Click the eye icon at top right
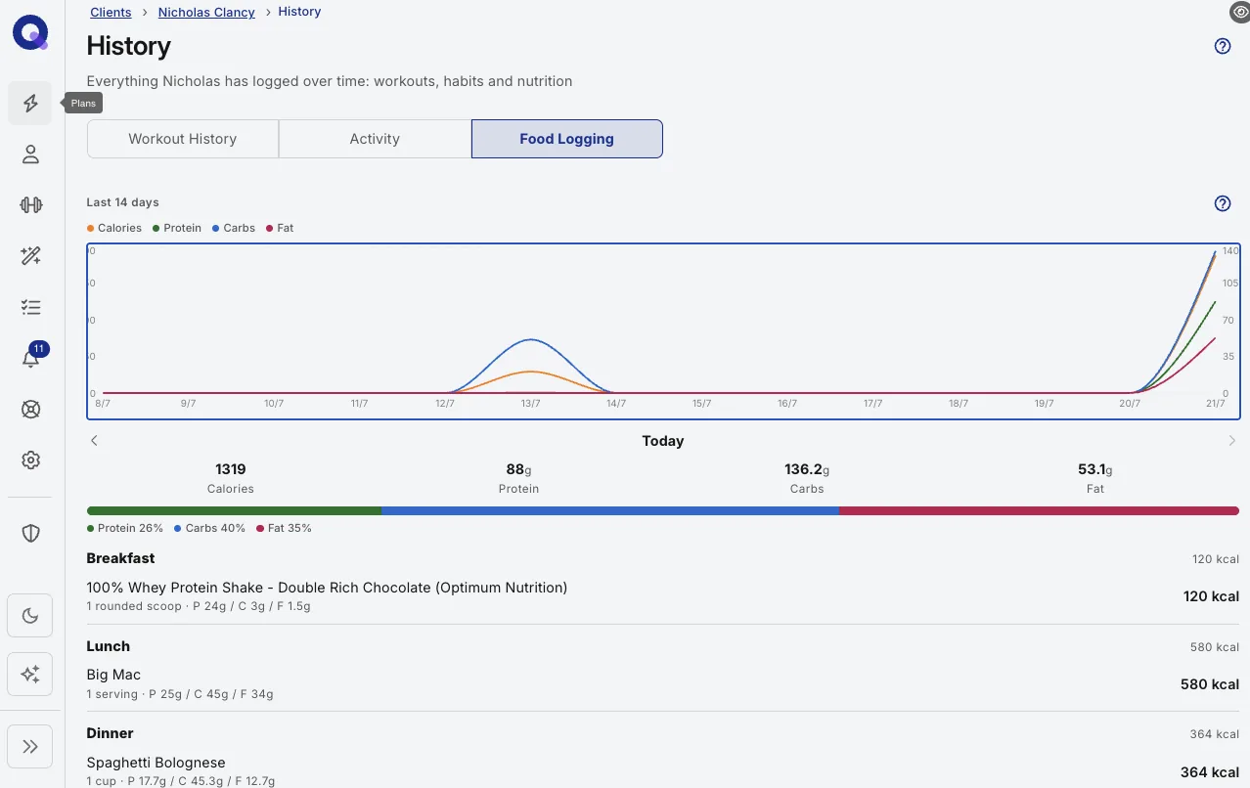 tap(1239, 12)
